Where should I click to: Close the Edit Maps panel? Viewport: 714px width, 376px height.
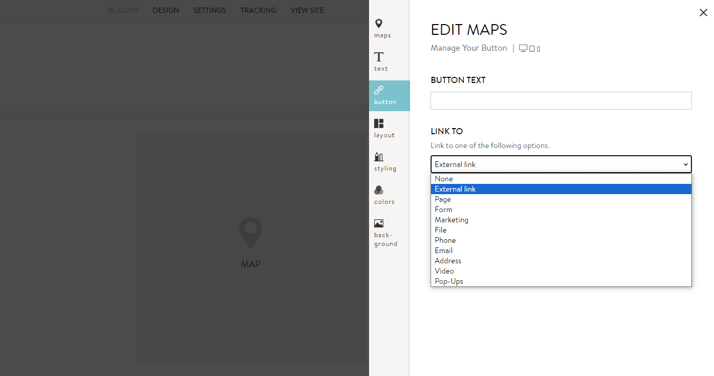click(x=703, y=13)
